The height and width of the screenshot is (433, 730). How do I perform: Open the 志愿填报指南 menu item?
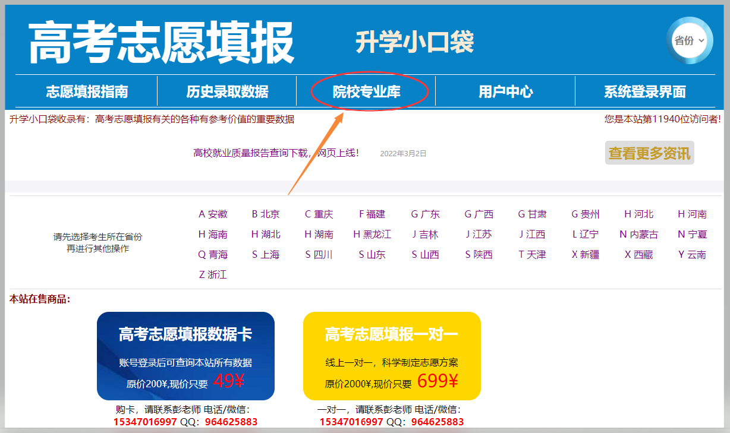coord(87,91)
